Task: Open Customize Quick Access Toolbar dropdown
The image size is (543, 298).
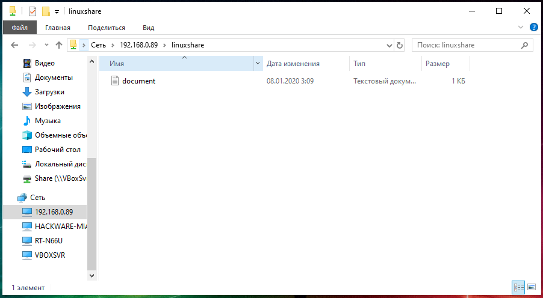Action: click(57, 11)
